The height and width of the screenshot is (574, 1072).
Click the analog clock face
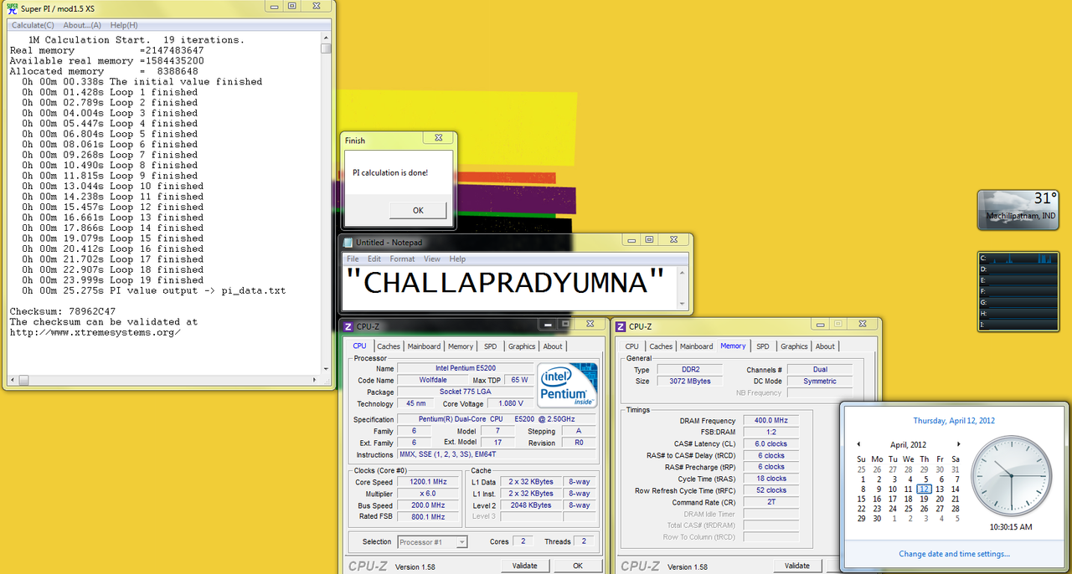coord(1010,475)
